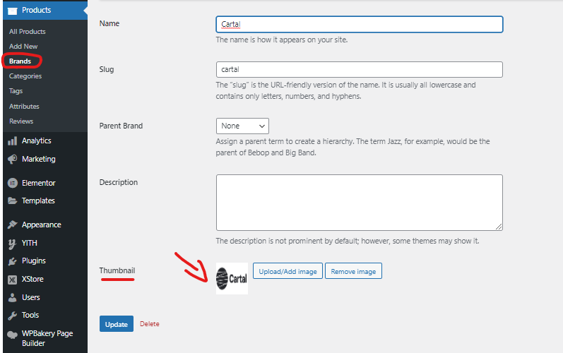The image size is (563, 353).
Task: Click the Appearance paintbrush icon
Action: tap(12, 225)
